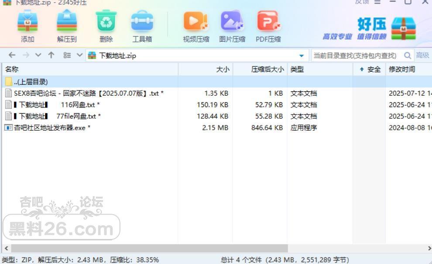Click icon of SEX8杏吧论坛 txt file
The image size is (432, 264).
9,93
